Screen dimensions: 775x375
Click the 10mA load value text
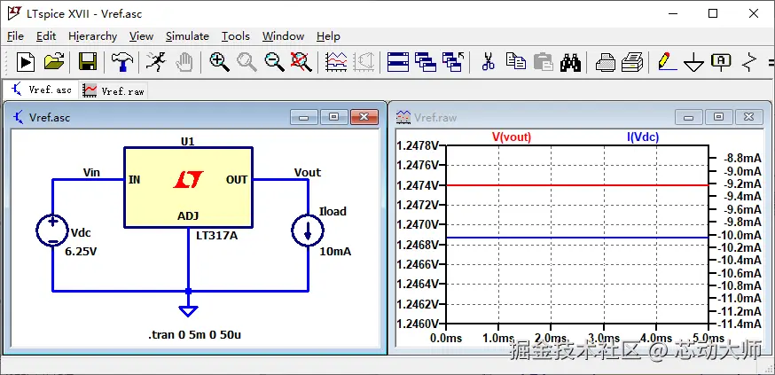click(335, 251)
